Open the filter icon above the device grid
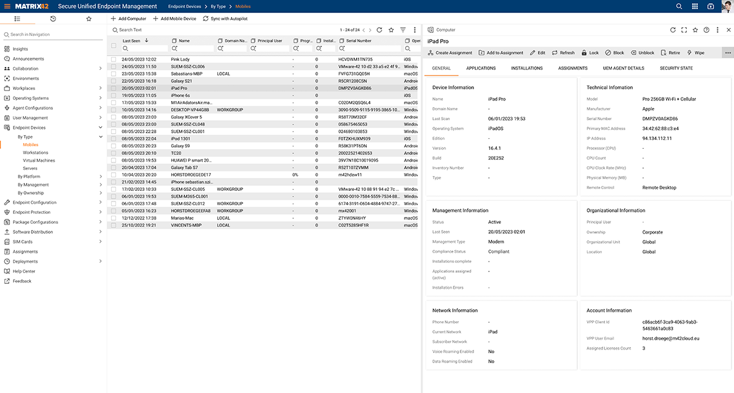Viewport: 734px width, 393px height. click(x=403, y=29)
